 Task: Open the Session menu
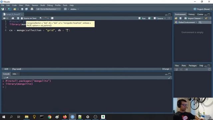tap(35, 5)
